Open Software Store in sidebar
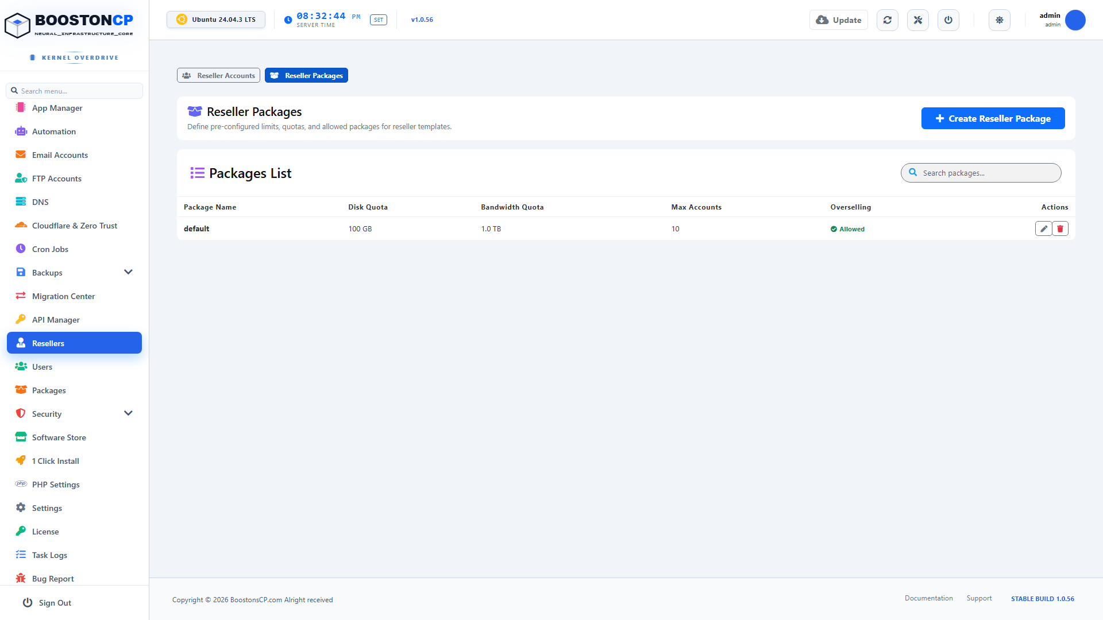 (x=74, y=437)
